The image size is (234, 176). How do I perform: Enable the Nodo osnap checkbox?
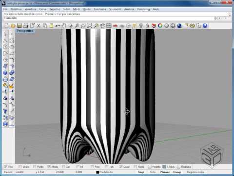(135, 167)
